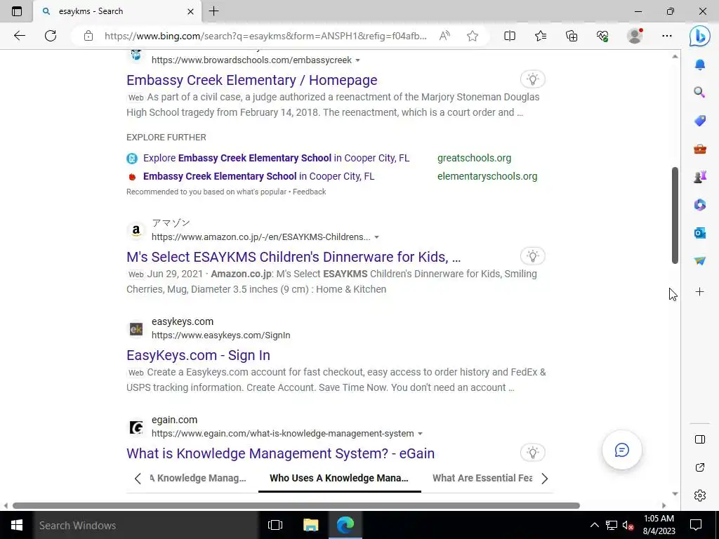Click the muted volume tray icon
719x539 pixels.
pos(628,525)
